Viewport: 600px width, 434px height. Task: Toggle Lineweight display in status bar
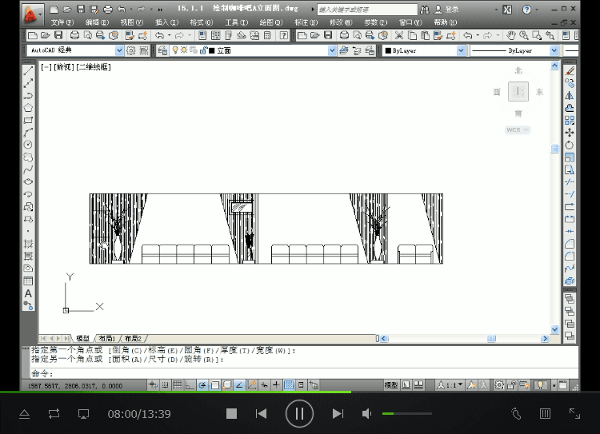(x=276, y=385)
